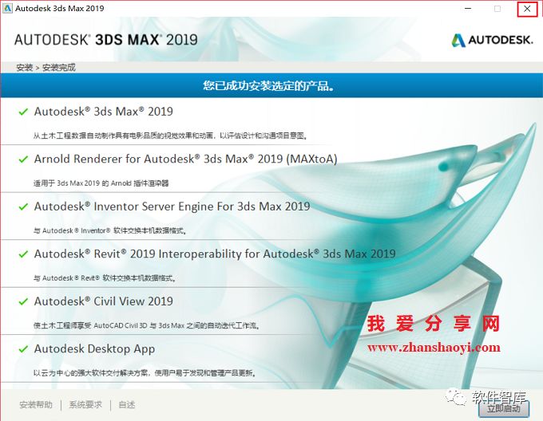This screenshot has height=421, width=543.
Task: Click the 您已成功安装选定的产品 banner text
Action: [269, 85]
